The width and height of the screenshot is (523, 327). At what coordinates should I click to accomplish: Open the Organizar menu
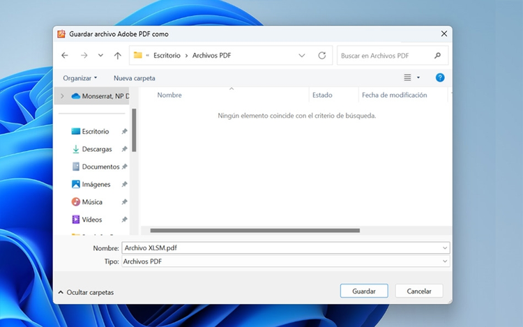[79, 78]
